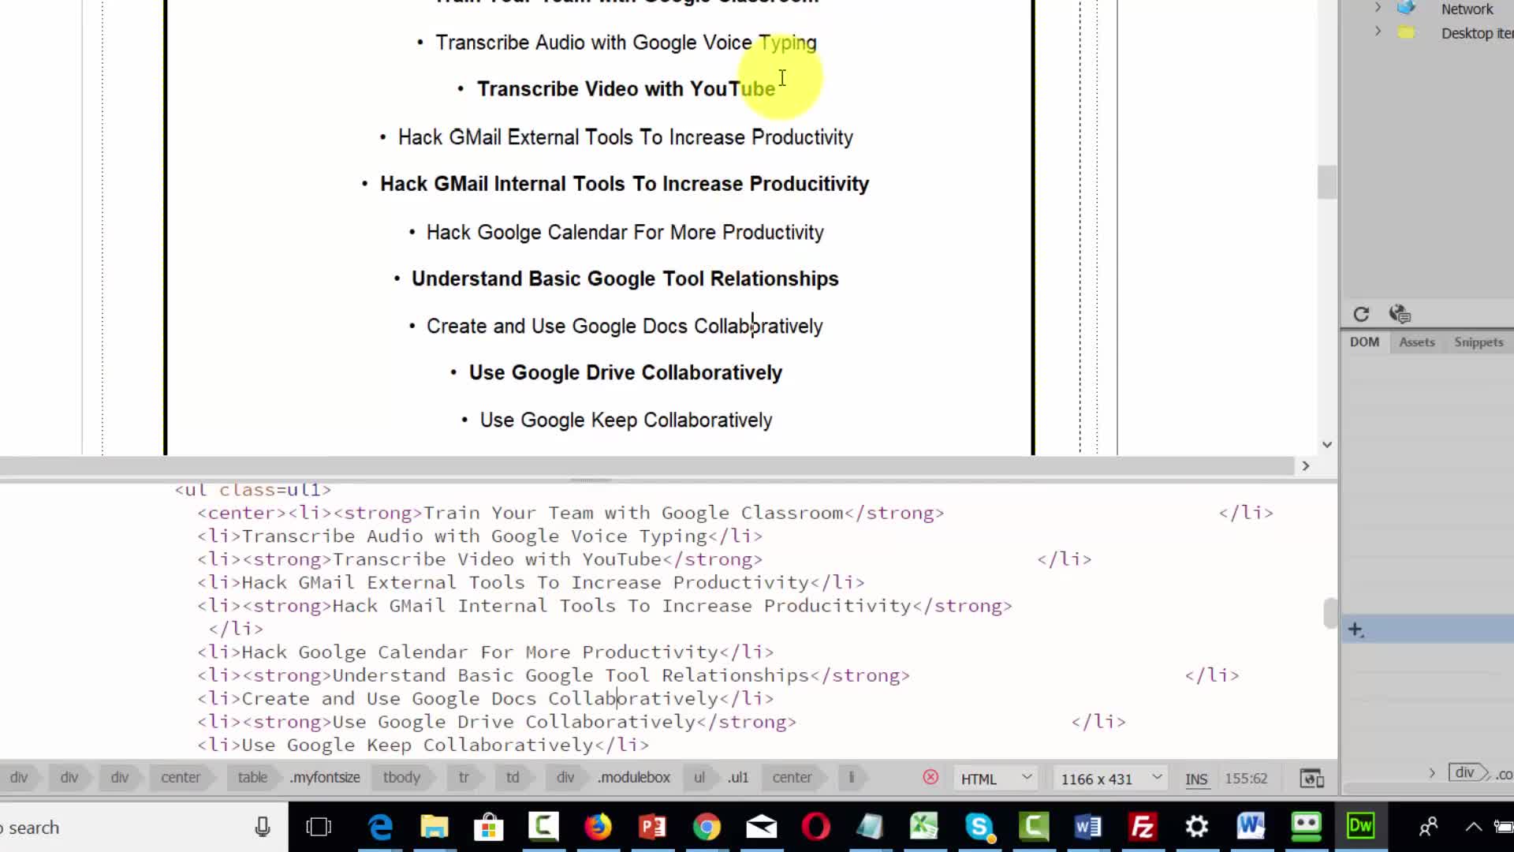Click the green robot-face recorder icon in taskbar
1514x852 pixels.
(x=1306, y=826)
